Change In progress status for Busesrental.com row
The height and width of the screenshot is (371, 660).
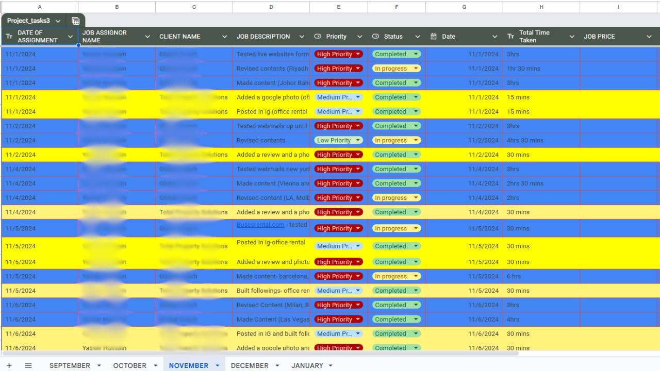397,229
